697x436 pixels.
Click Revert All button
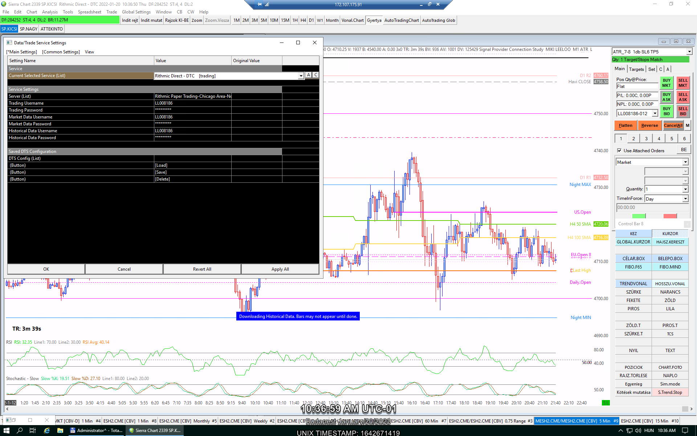tap(202, 269)
